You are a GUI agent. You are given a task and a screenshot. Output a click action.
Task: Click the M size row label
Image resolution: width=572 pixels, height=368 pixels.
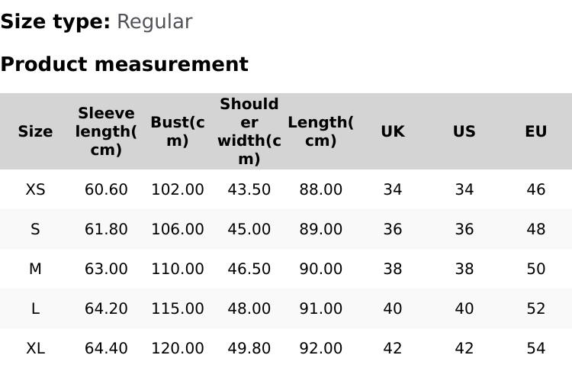pyautogui.click(x=35, y=269)
